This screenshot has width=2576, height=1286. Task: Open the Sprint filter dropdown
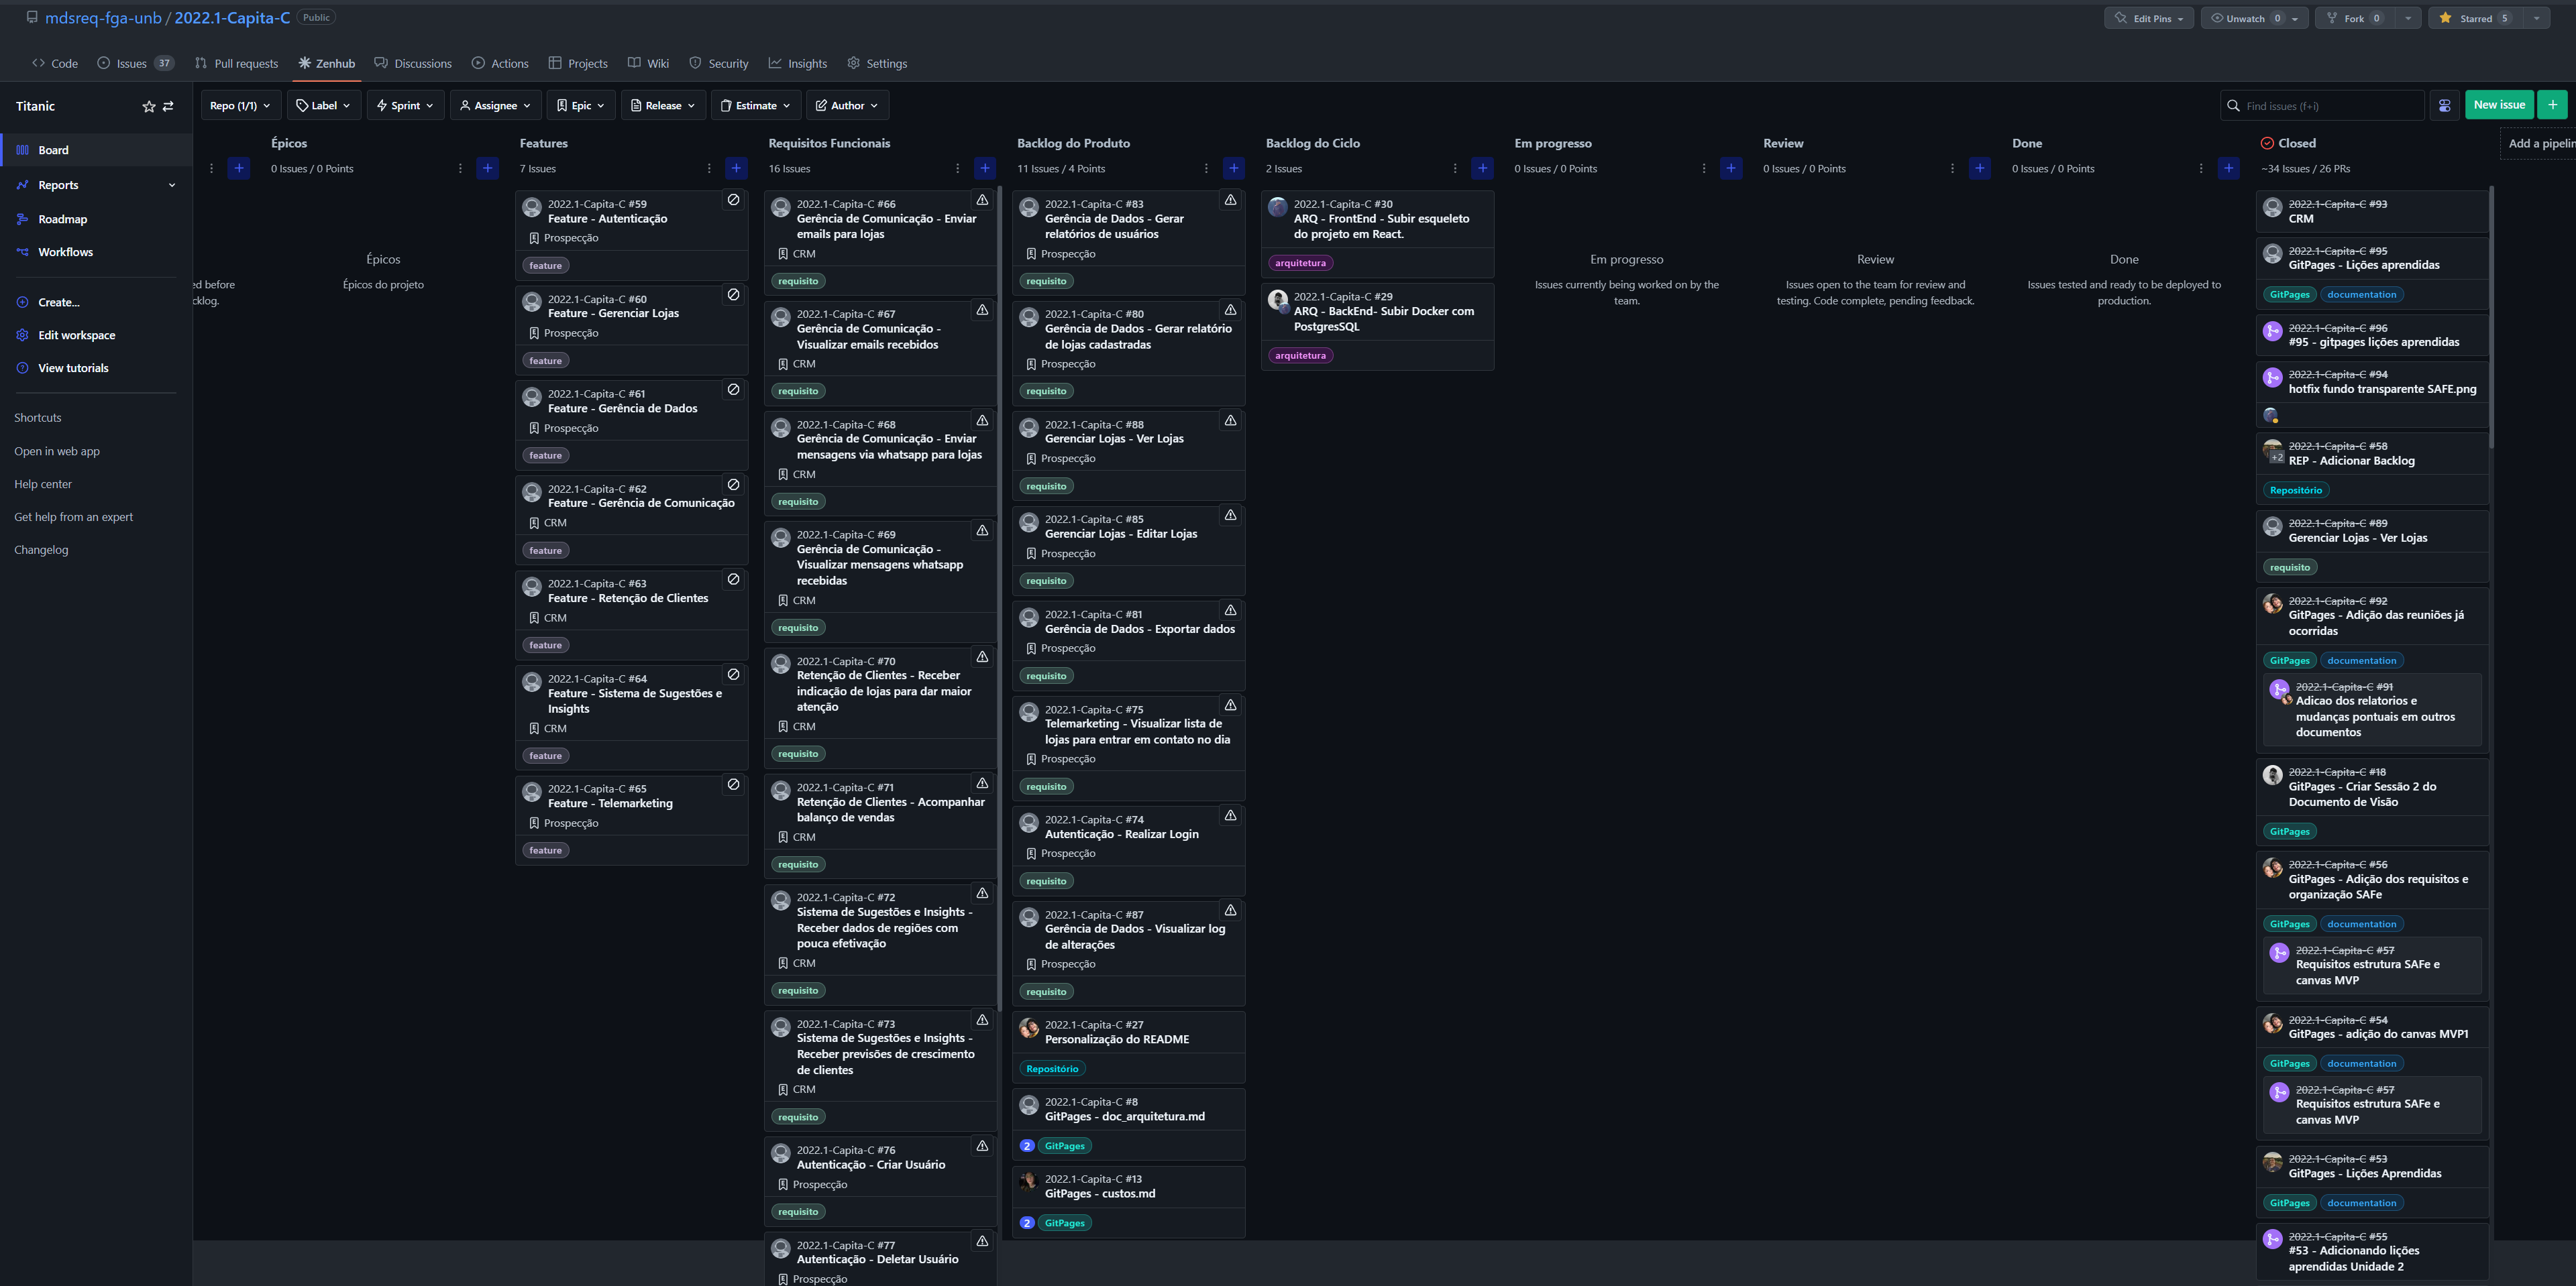tap(405, 105)
